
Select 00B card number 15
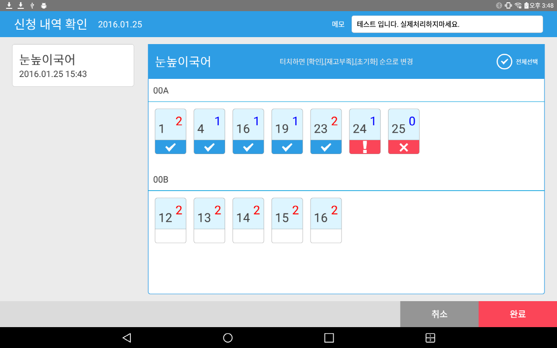coord(287,220)
